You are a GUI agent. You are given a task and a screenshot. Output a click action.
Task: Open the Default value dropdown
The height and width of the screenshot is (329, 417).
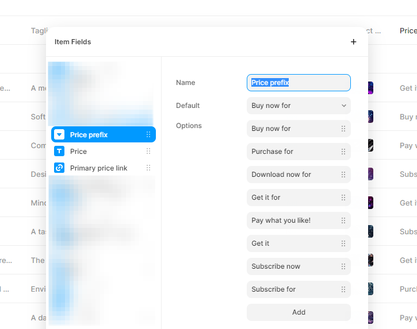click(x=299, y=106)
